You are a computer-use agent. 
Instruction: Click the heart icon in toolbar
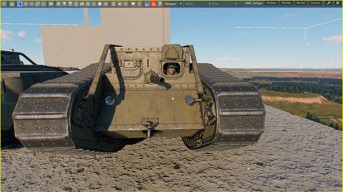click(x=133, y=4)
